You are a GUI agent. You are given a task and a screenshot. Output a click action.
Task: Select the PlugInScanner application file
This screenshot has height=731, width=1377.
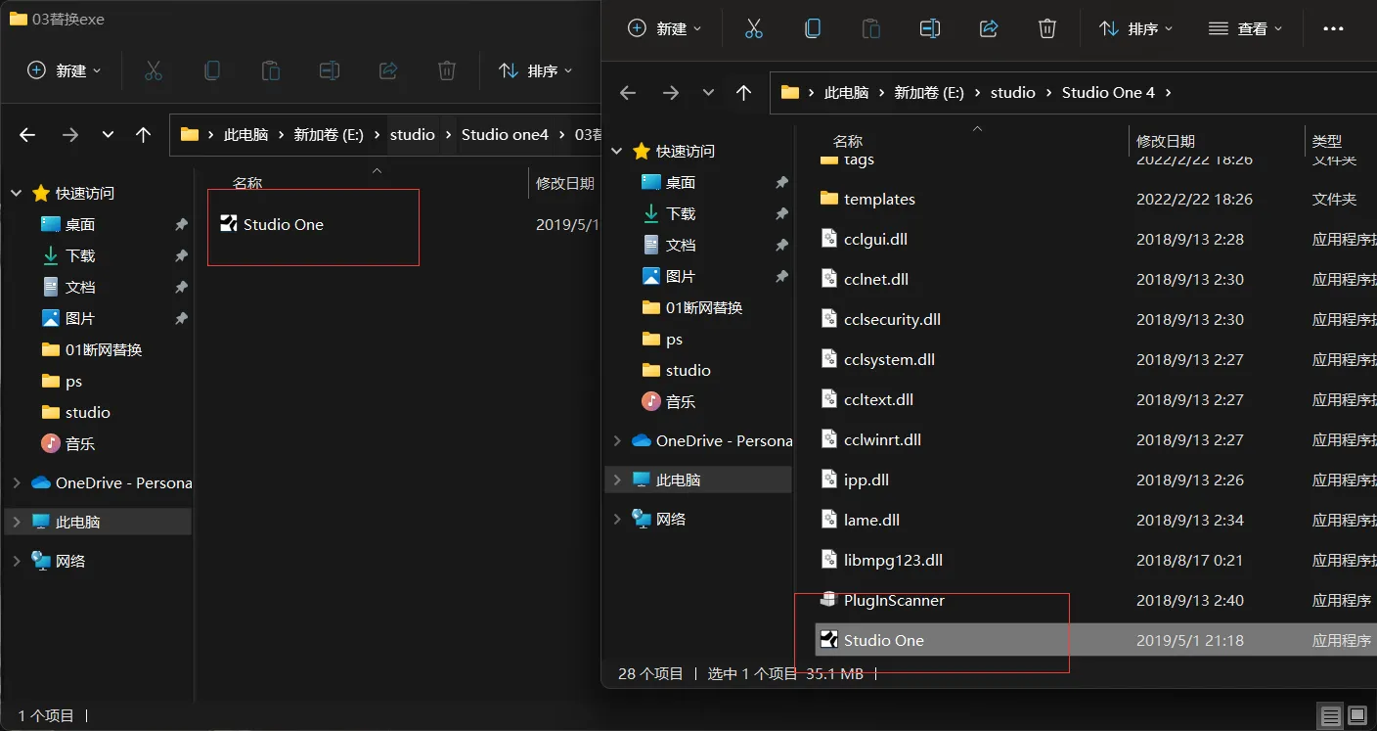(893, 601)
